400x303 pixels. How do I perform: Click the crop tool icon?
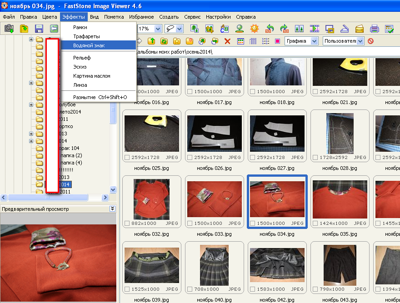pos(210,29)
